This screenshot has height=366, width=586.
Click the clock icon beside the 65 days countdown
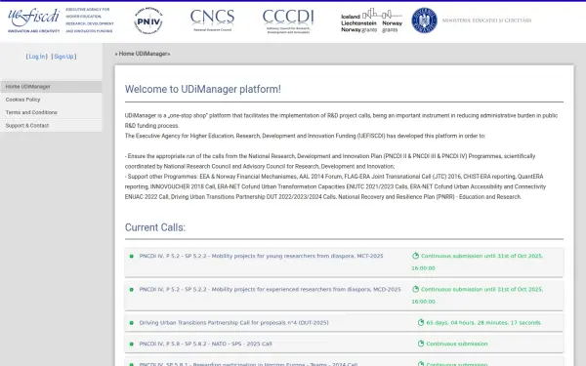(x=421, y=322)
